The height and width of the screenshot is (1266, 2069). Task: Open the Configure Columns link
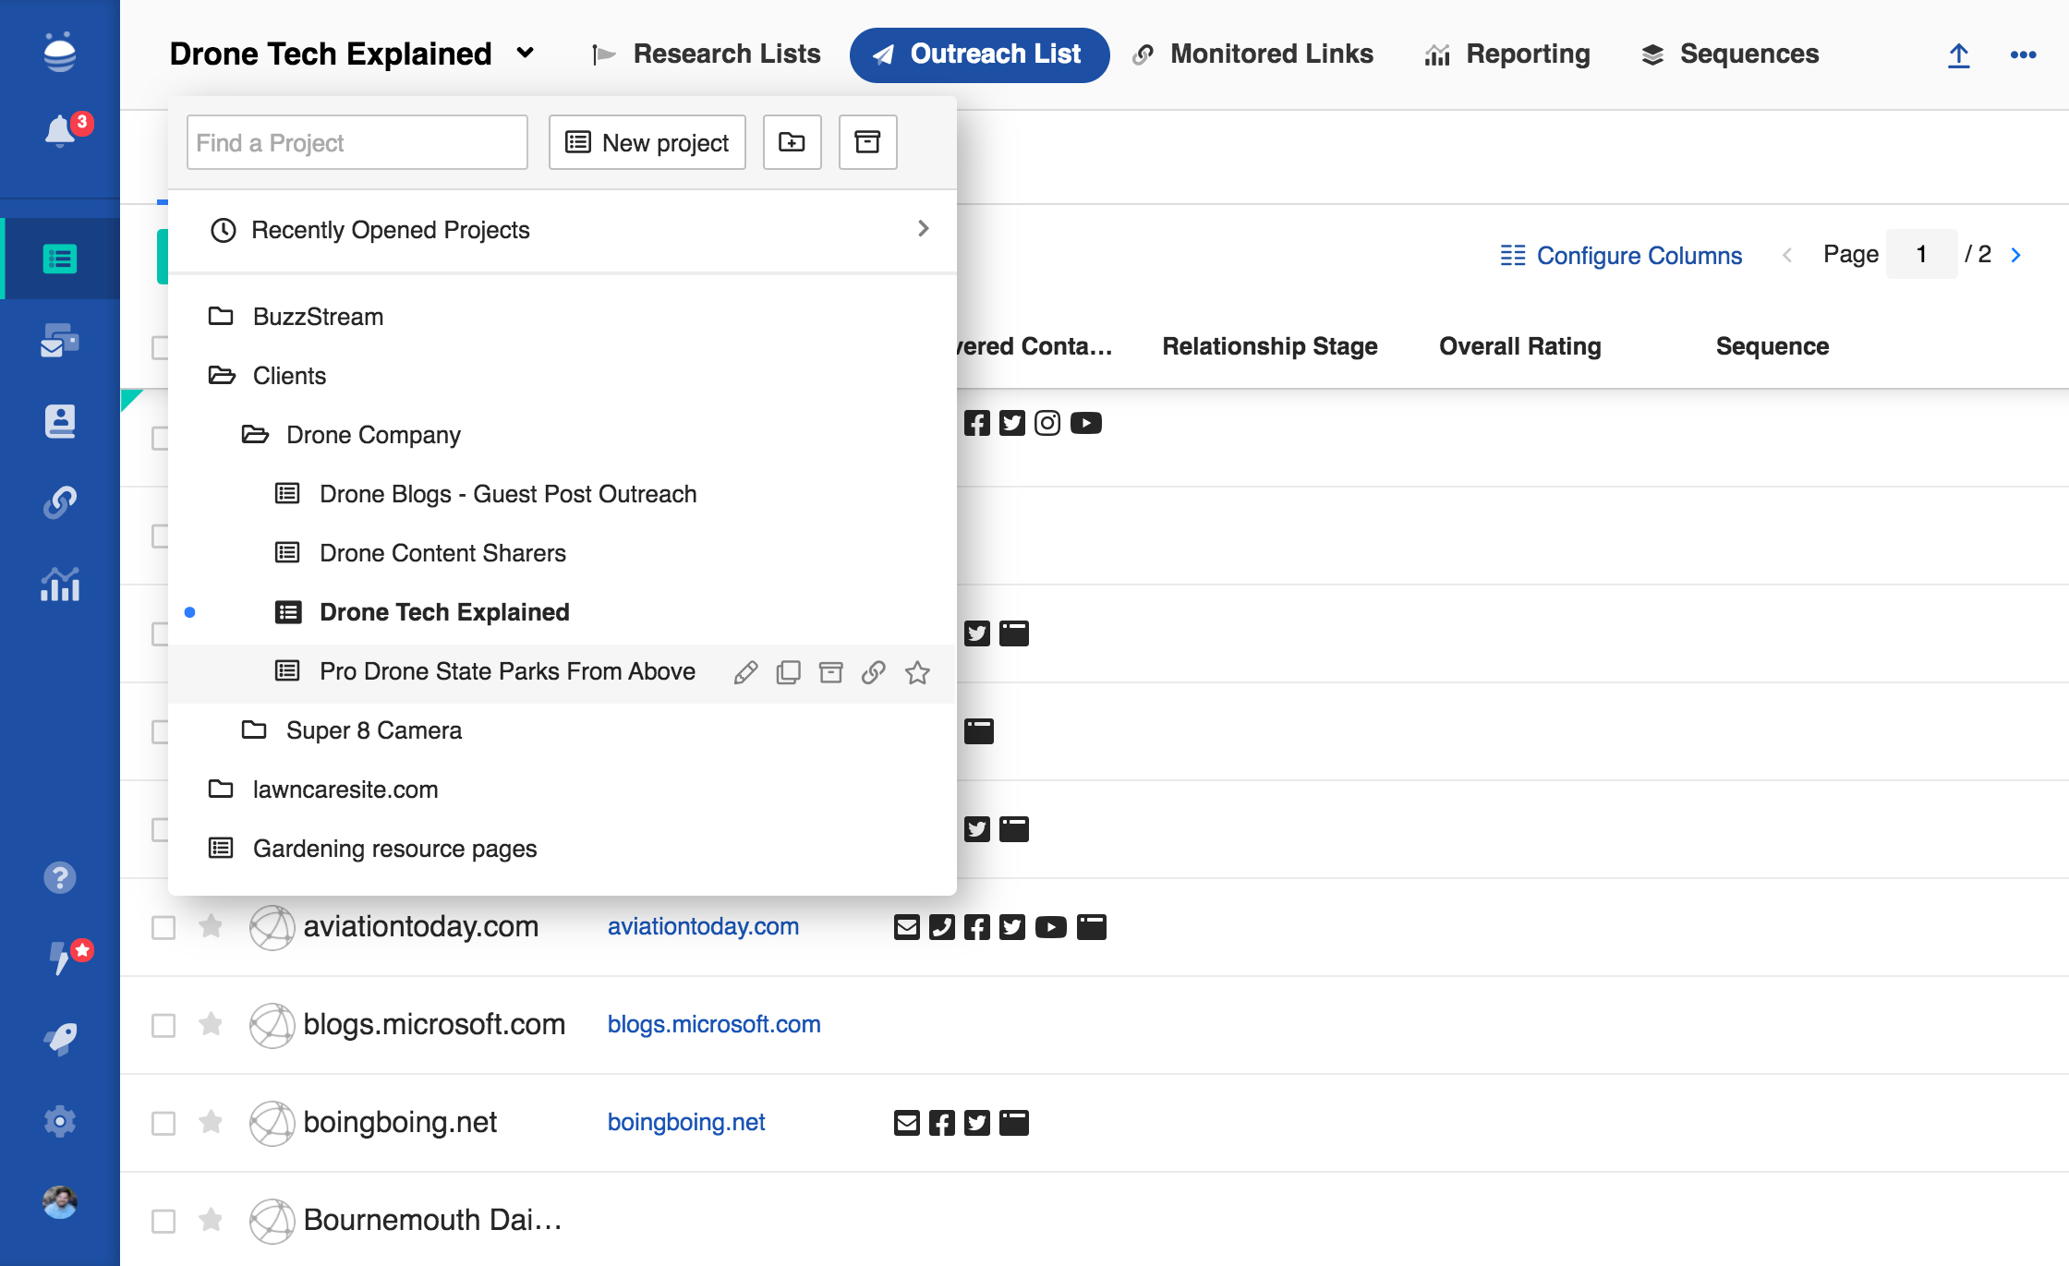coord(1621,255)
